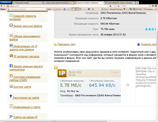
Task: Open IP интернет ресурса link
Action: click(x=26, y=56)
